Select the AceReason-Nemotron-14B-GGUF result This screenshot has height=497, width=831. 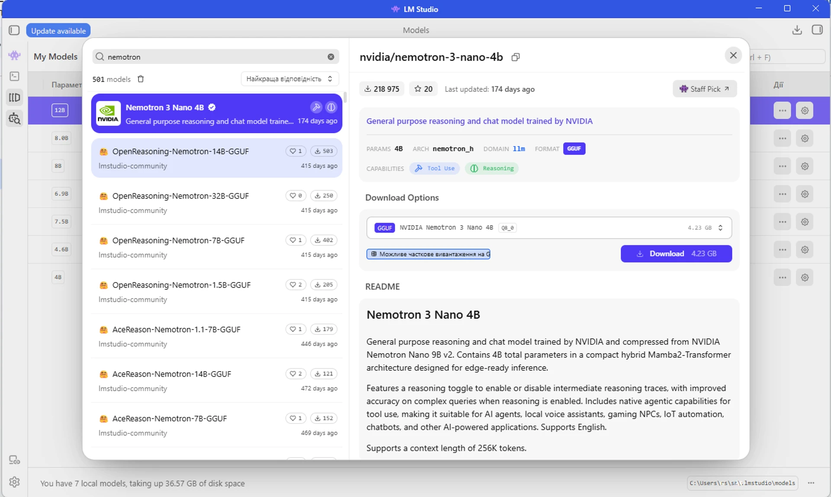216,381
